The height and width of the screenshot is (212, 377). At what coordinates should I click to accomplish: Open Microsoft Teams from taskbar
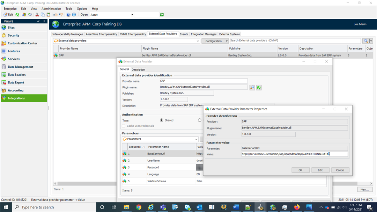(163, 207)
